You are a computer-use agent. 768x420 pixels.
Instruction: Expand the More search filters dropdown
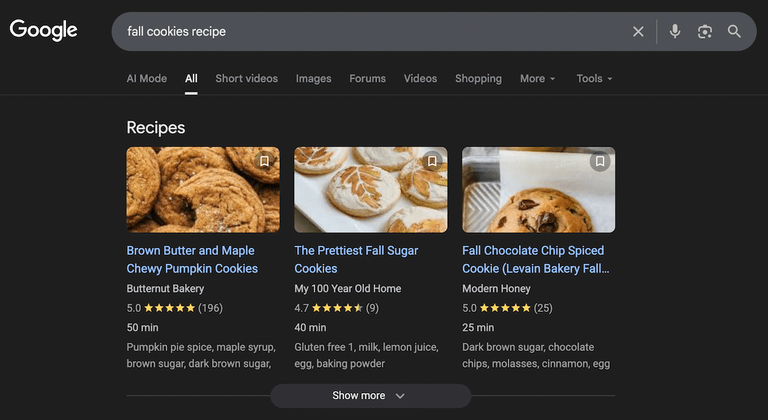point(537,78)
